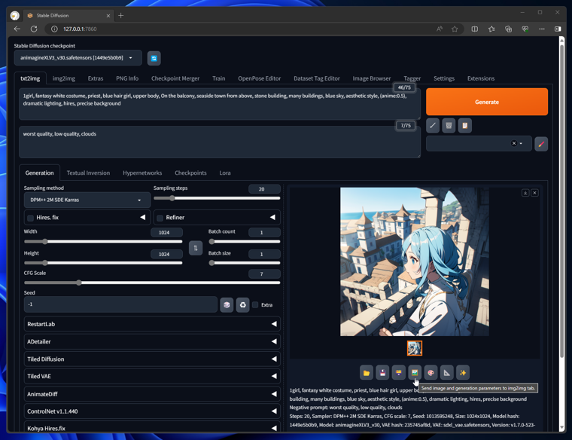Open the Extras tab

(x=96, y=78)
